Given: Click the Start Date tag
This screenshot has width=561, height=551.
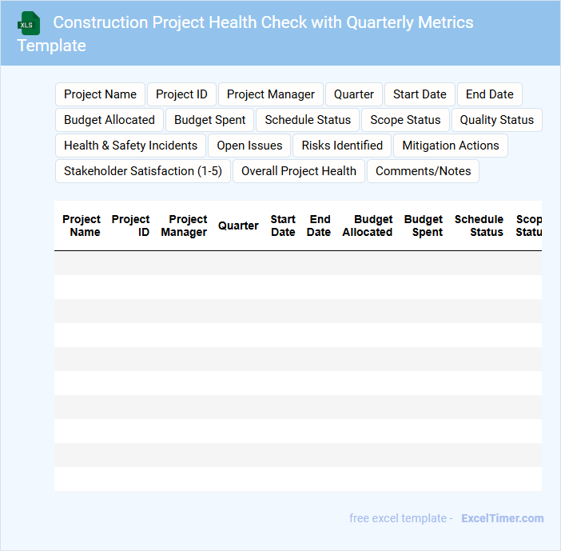Looking at the screenshot, I should pyautogui.click(x=420, y=94).
